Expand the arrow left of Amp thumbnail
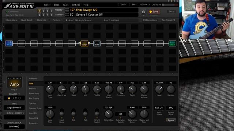The image size is (234, 131). pos(4,82)
